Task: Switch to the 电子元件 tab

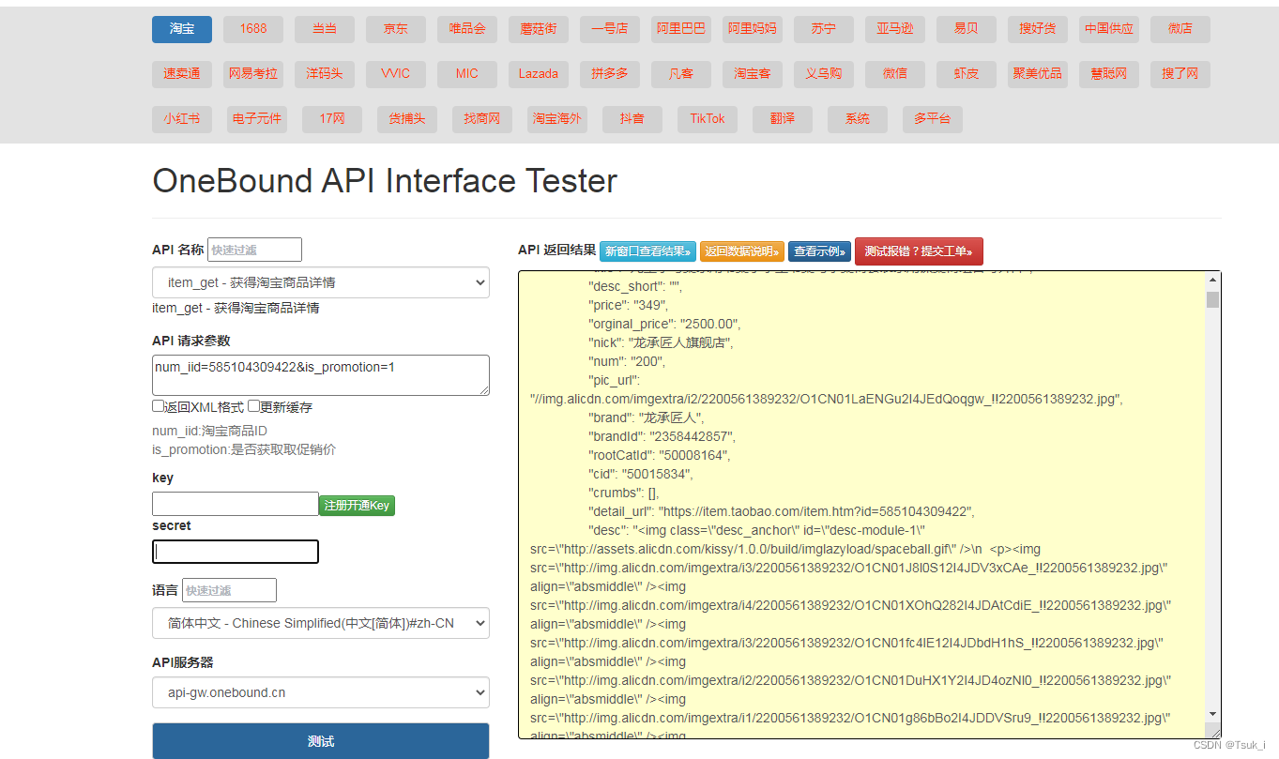Action: 257,119
